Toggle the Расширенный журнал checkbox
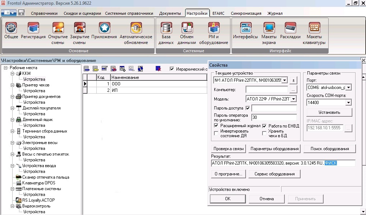This screenshot has height=215, width=366. coord(216,126)
